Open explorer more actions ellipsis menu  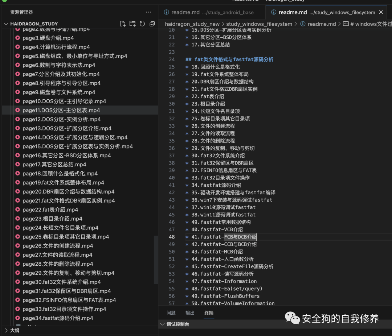pos(148,12)
